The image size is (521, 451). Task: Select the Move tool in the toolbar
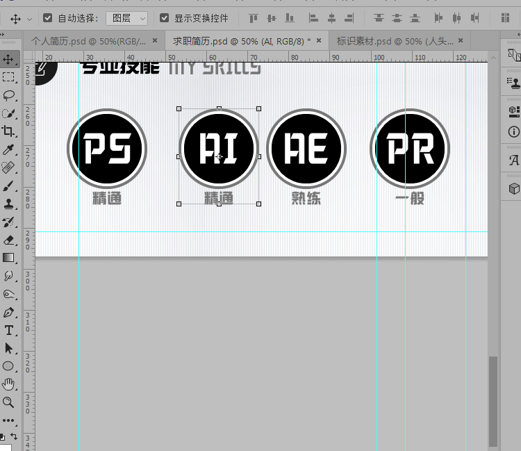click(x=8, y=59)
